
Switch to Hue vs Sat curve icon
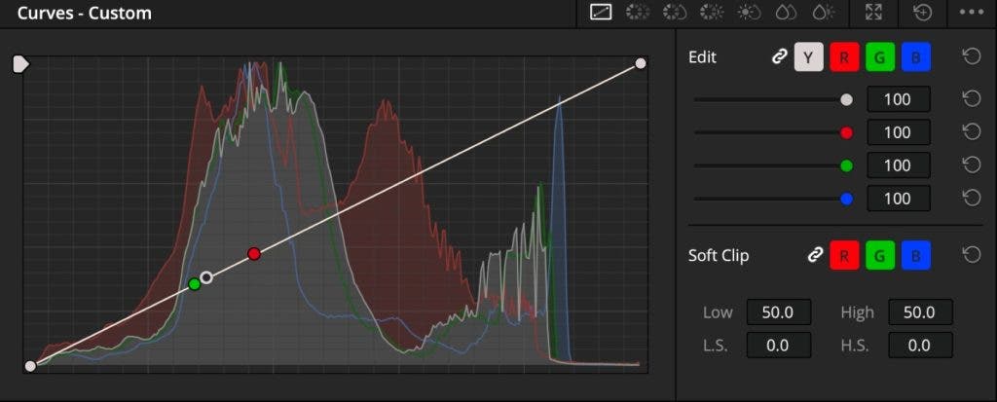(675, 12)
